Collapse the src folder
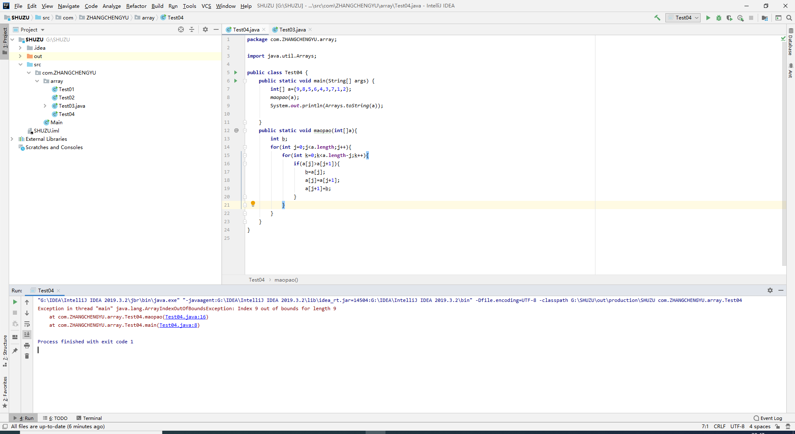Screen dimensions: 795x434 pos(20,64)
